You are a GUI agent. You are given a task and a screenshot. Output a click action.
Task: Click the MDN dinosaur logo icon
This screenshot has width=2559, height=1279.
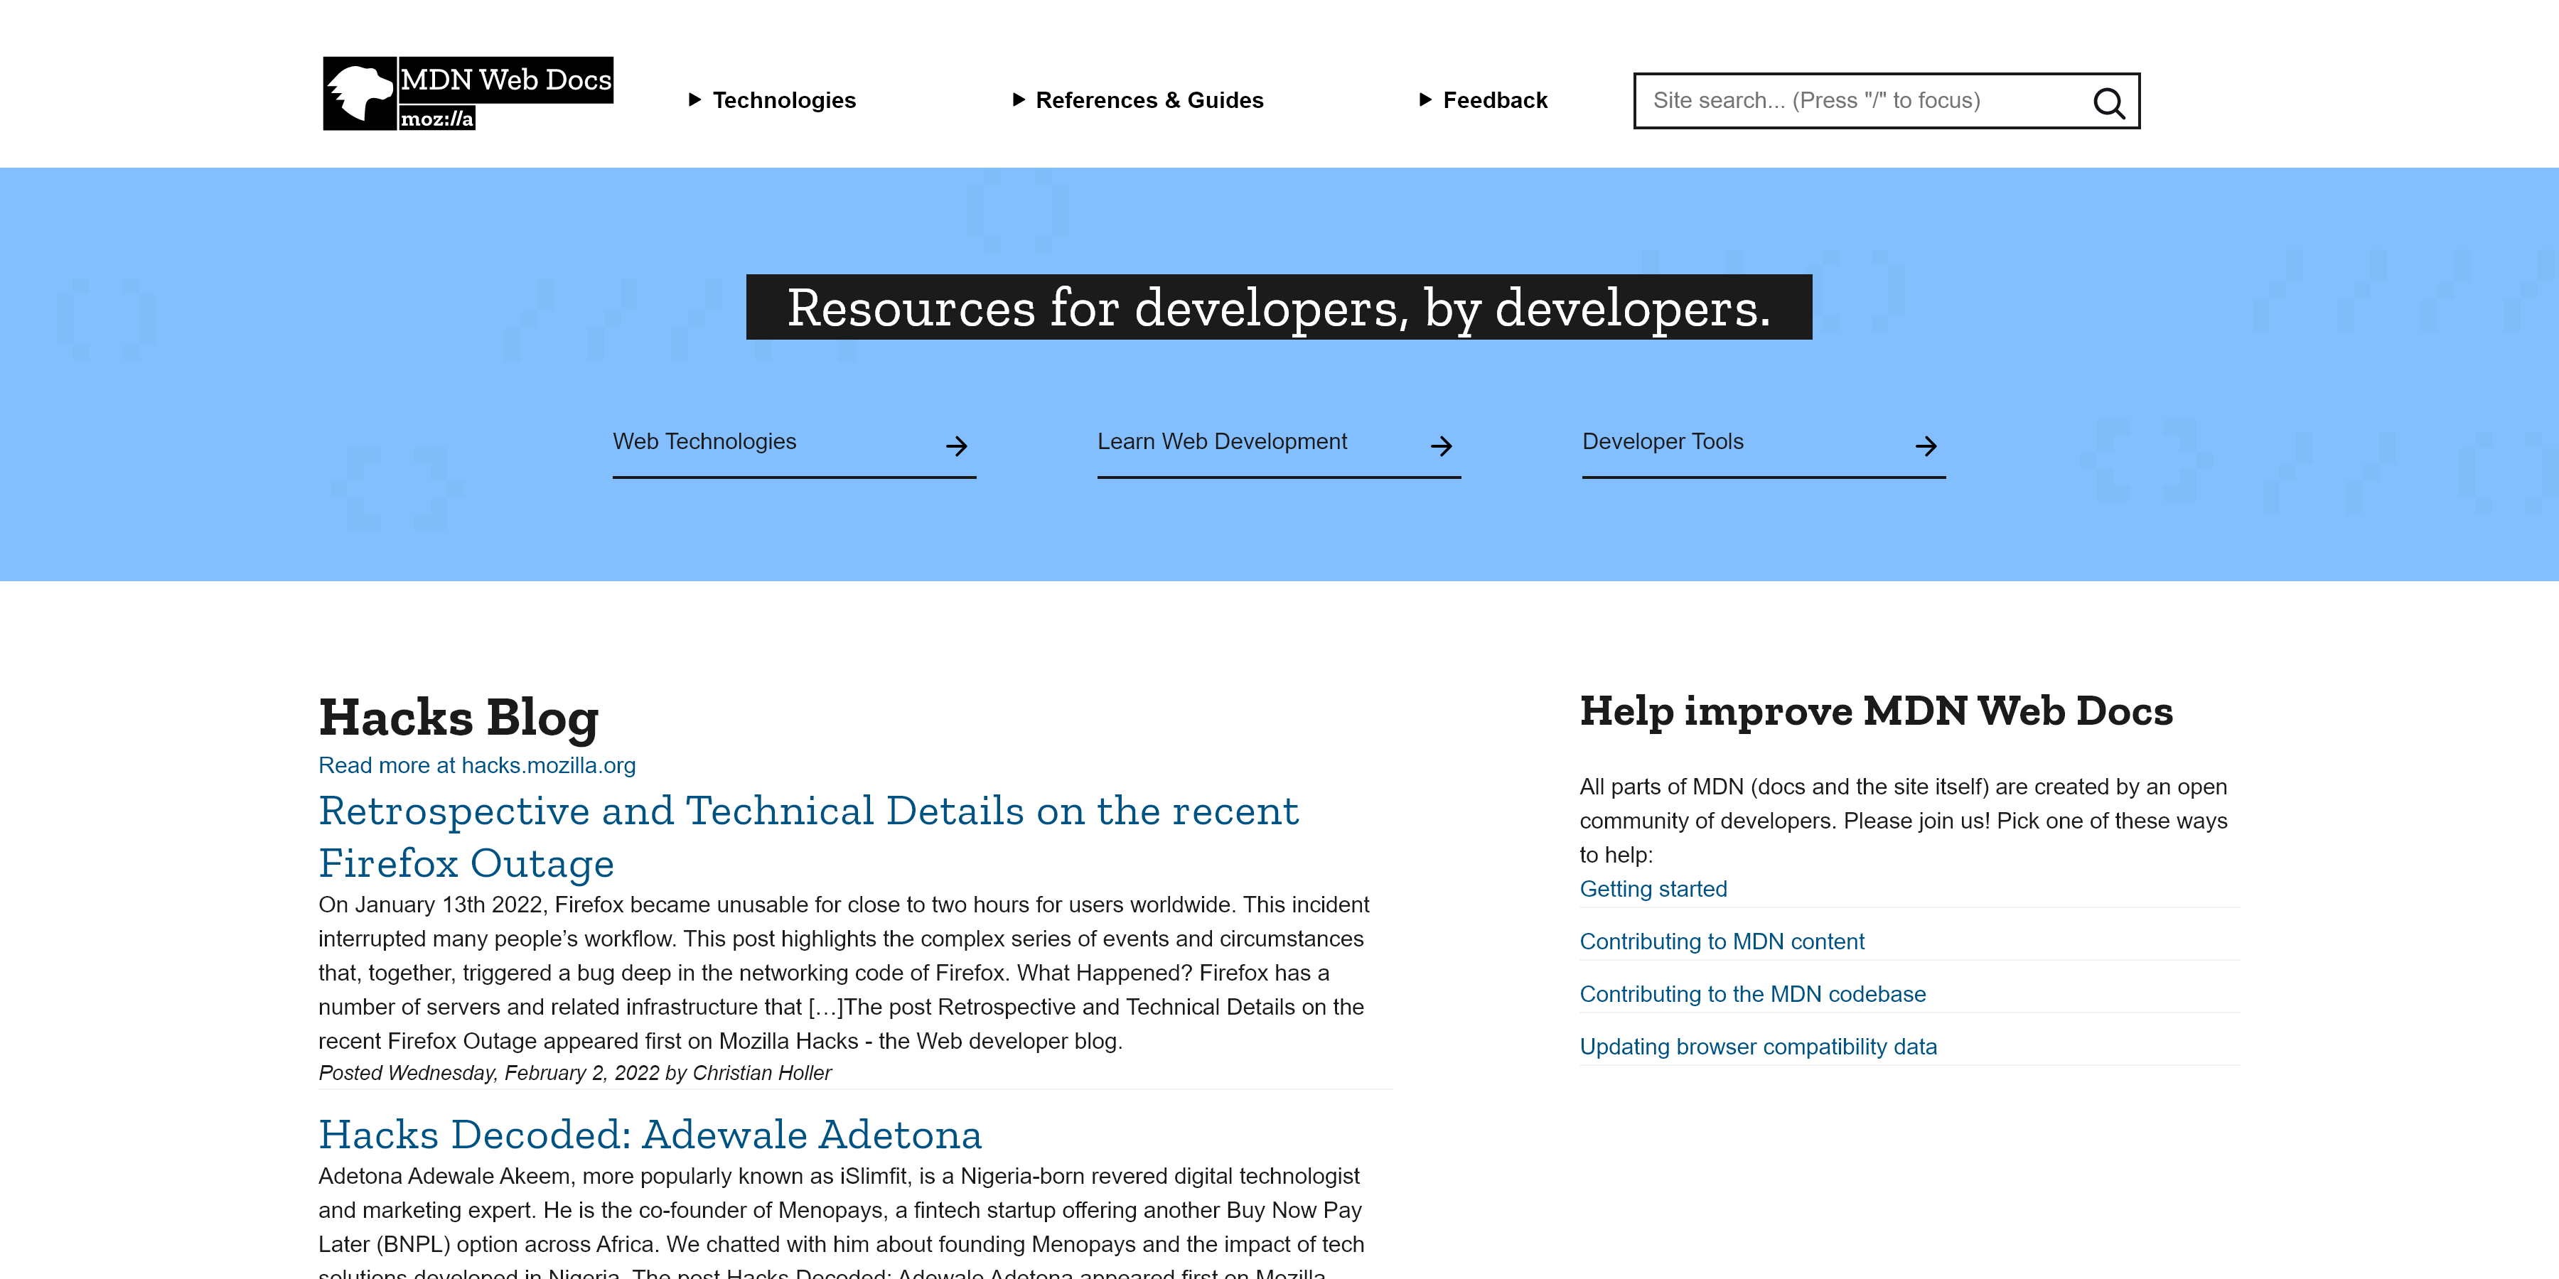coord(360,93)
